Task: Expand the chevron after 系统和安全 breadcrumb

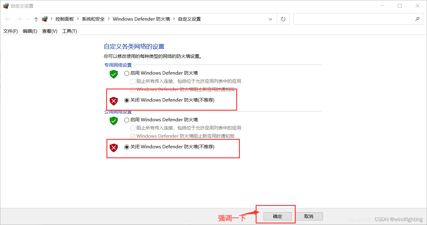Action: (x=109, y=19)
